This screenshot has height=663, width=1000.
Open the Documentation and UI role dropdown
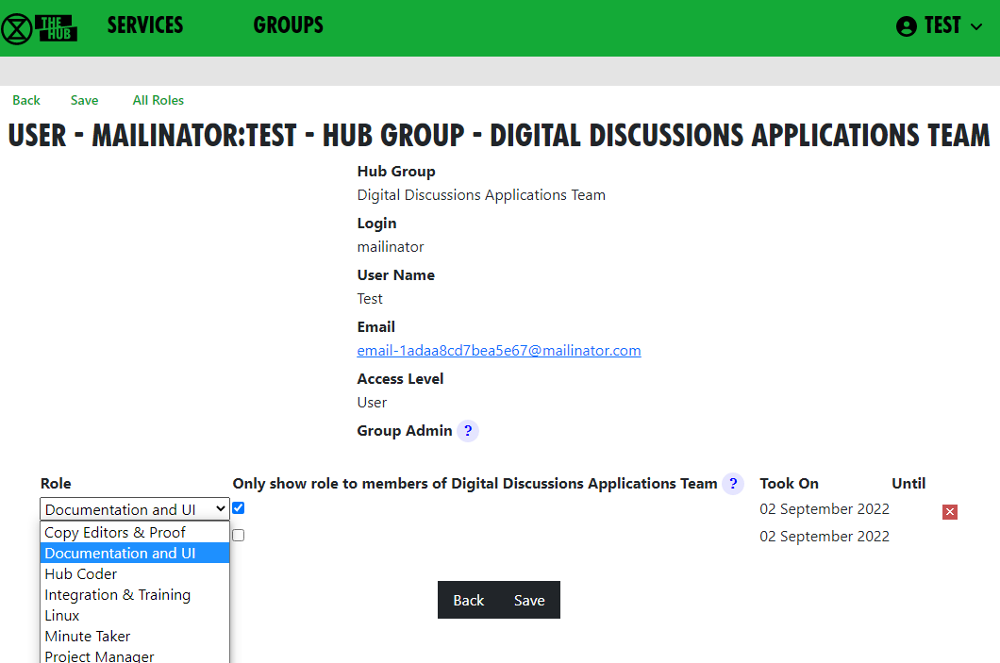click(x=135, y=509)
